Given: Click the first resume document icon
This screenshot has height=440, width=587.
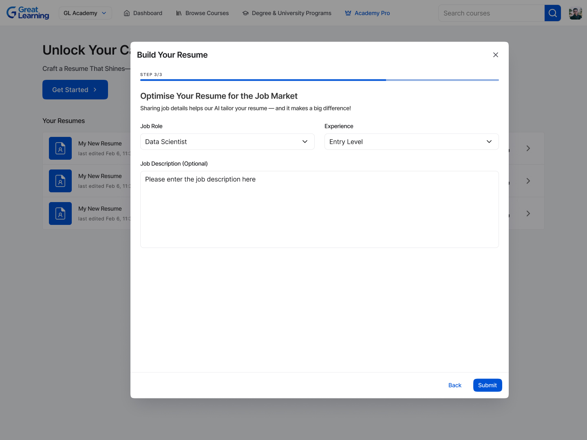Looking at the screenshot, I should 60,148.
